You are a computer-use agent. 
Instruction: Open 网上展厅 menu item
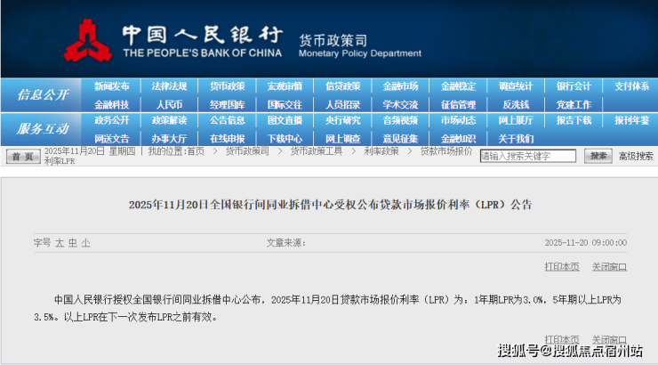[516, 120]
